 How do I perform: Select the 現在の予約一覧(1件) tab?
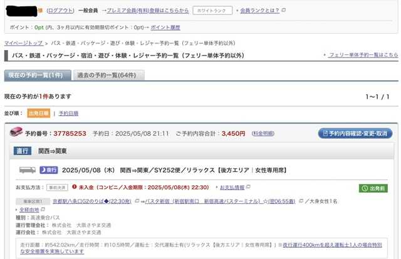coord(38,75)
